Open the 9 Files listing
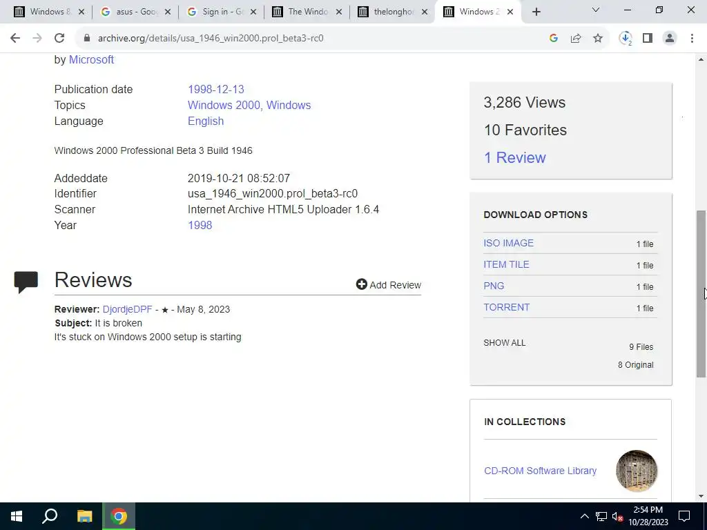 641,347
